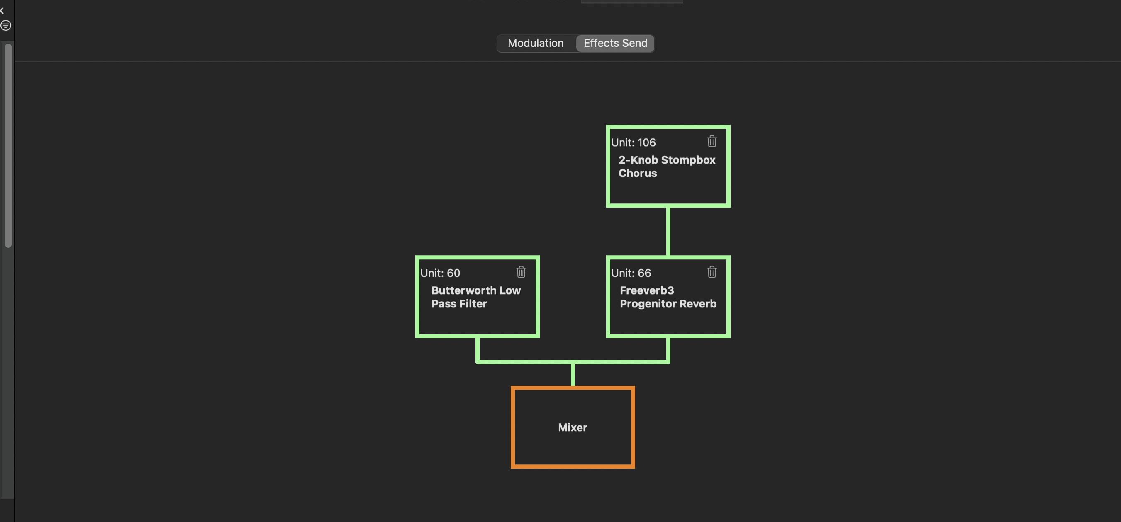Click the highlighted bar at top edge
This screenshot has width=1121, height=522.
pos(632,2)
